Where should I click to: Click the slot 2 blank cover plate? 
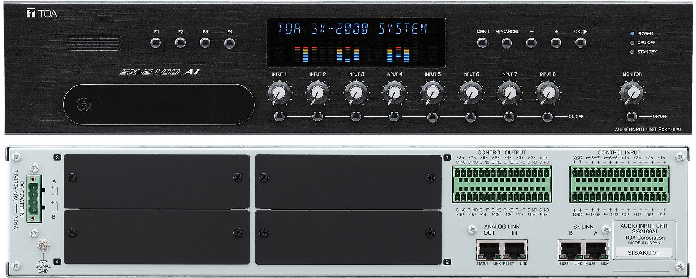click(349, 237)
